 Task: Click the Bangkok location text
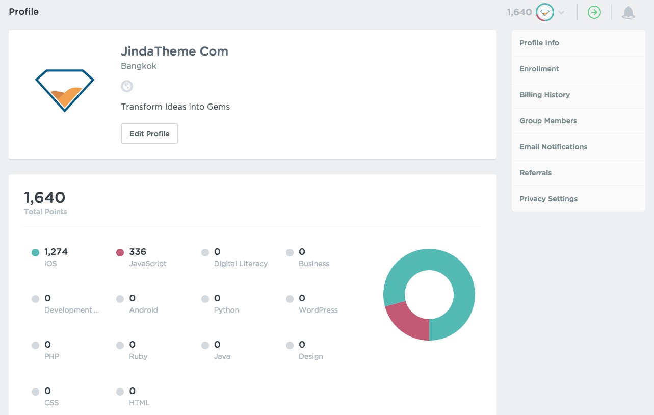click(139, 66)
